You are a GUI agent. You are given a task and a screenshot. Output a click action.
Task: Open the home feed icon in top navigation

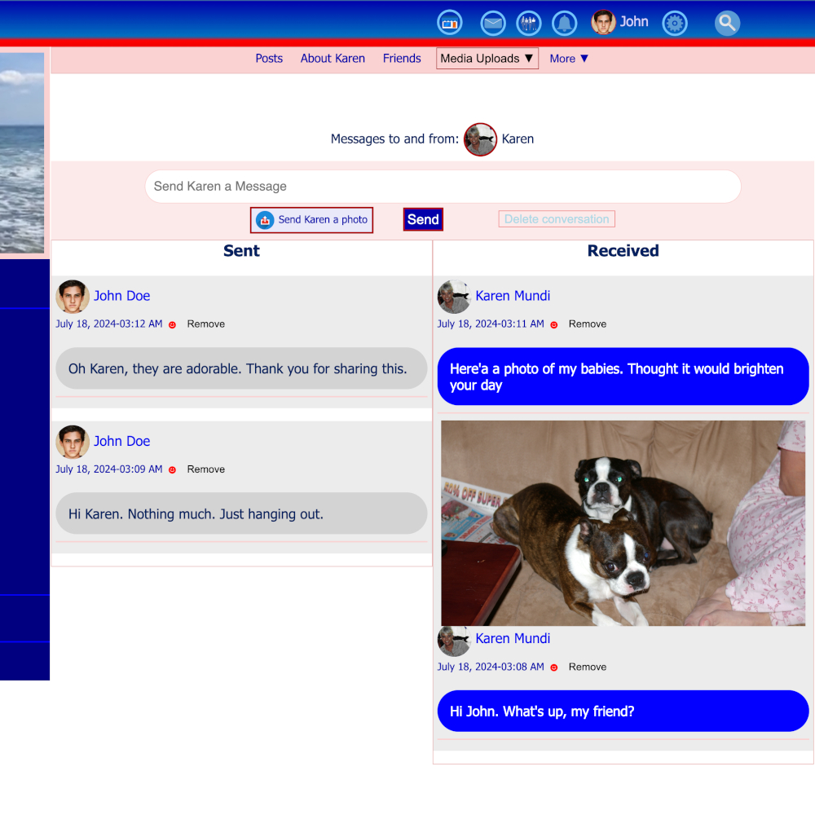[x=450, y=22]
